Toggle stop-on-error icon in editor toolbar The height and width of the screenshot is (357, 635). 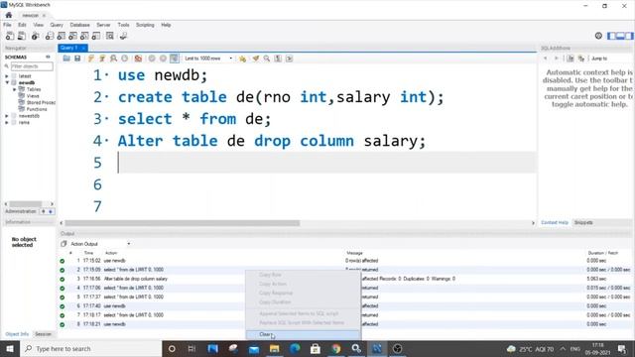[138, 59]
